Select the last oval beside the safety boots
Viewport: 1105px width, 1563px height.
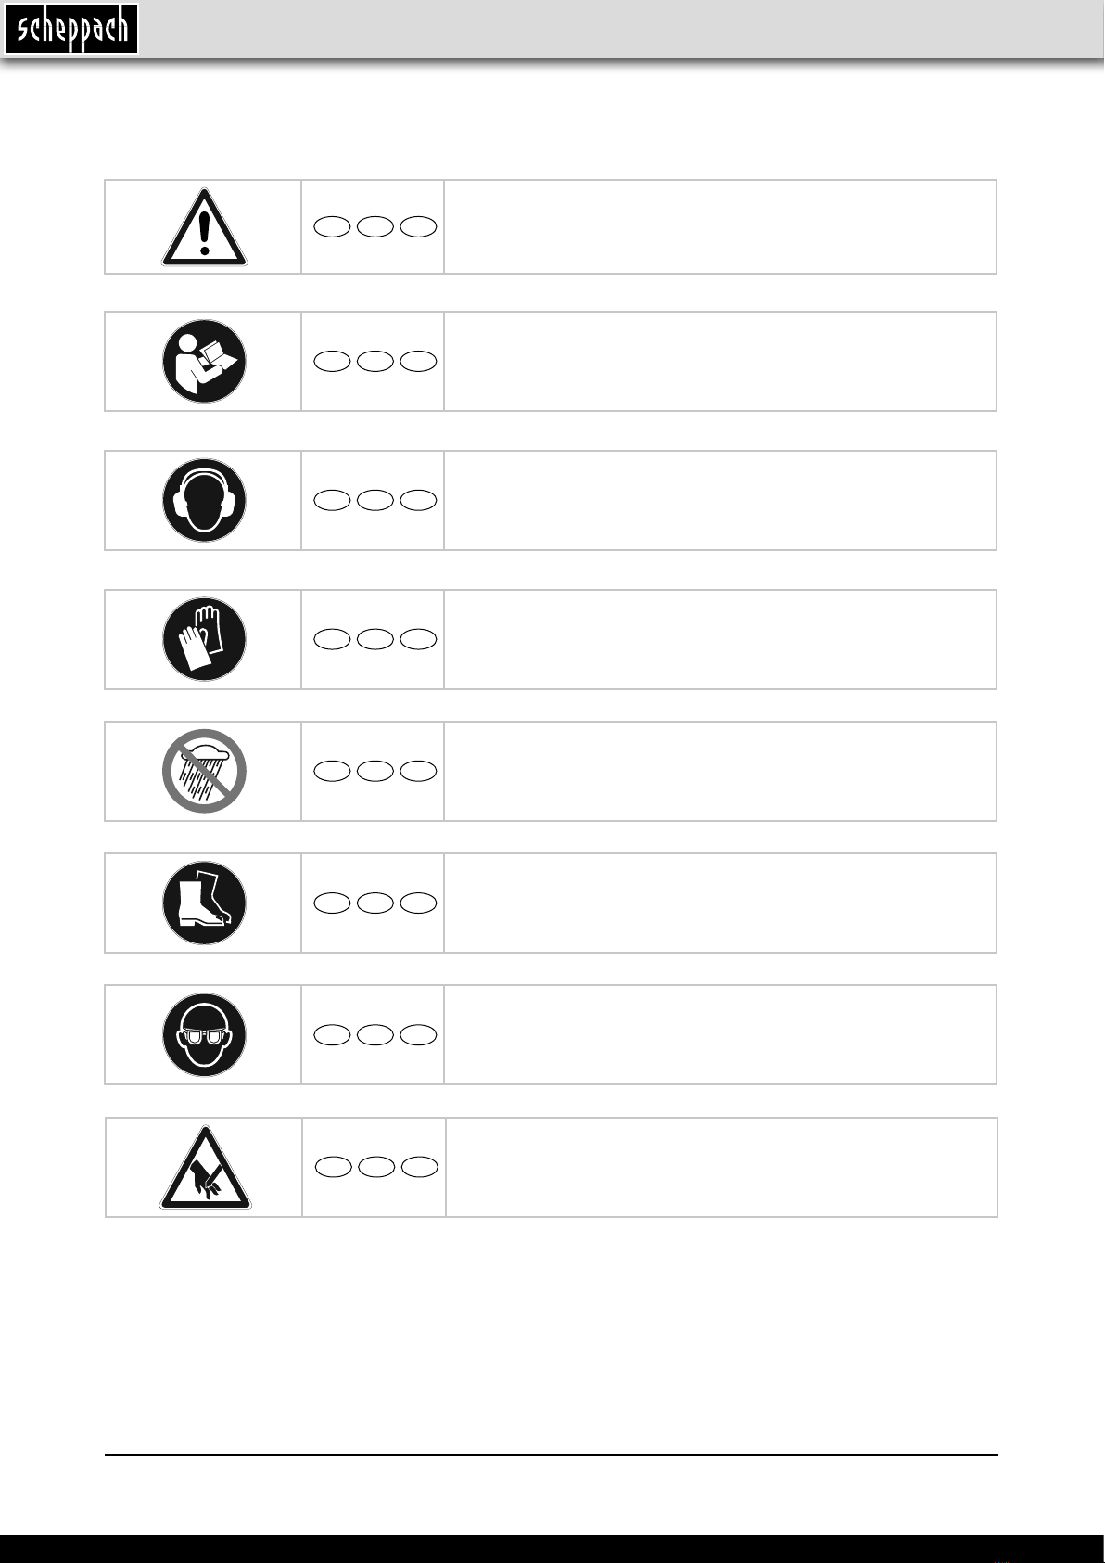419,903
